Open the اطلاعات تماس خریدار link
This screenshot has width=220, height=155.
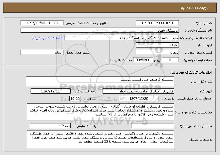pos(48,38)
